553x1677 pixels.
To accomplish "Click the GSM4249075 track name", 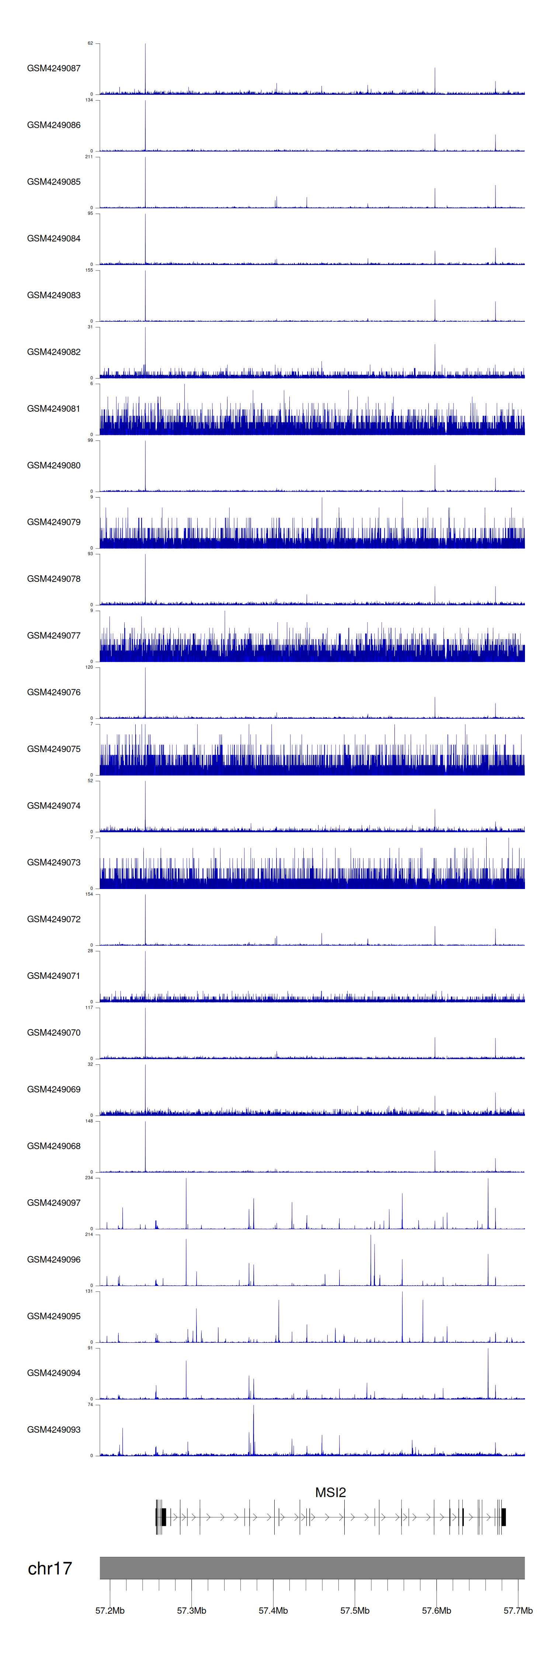I will click(53, 749).
